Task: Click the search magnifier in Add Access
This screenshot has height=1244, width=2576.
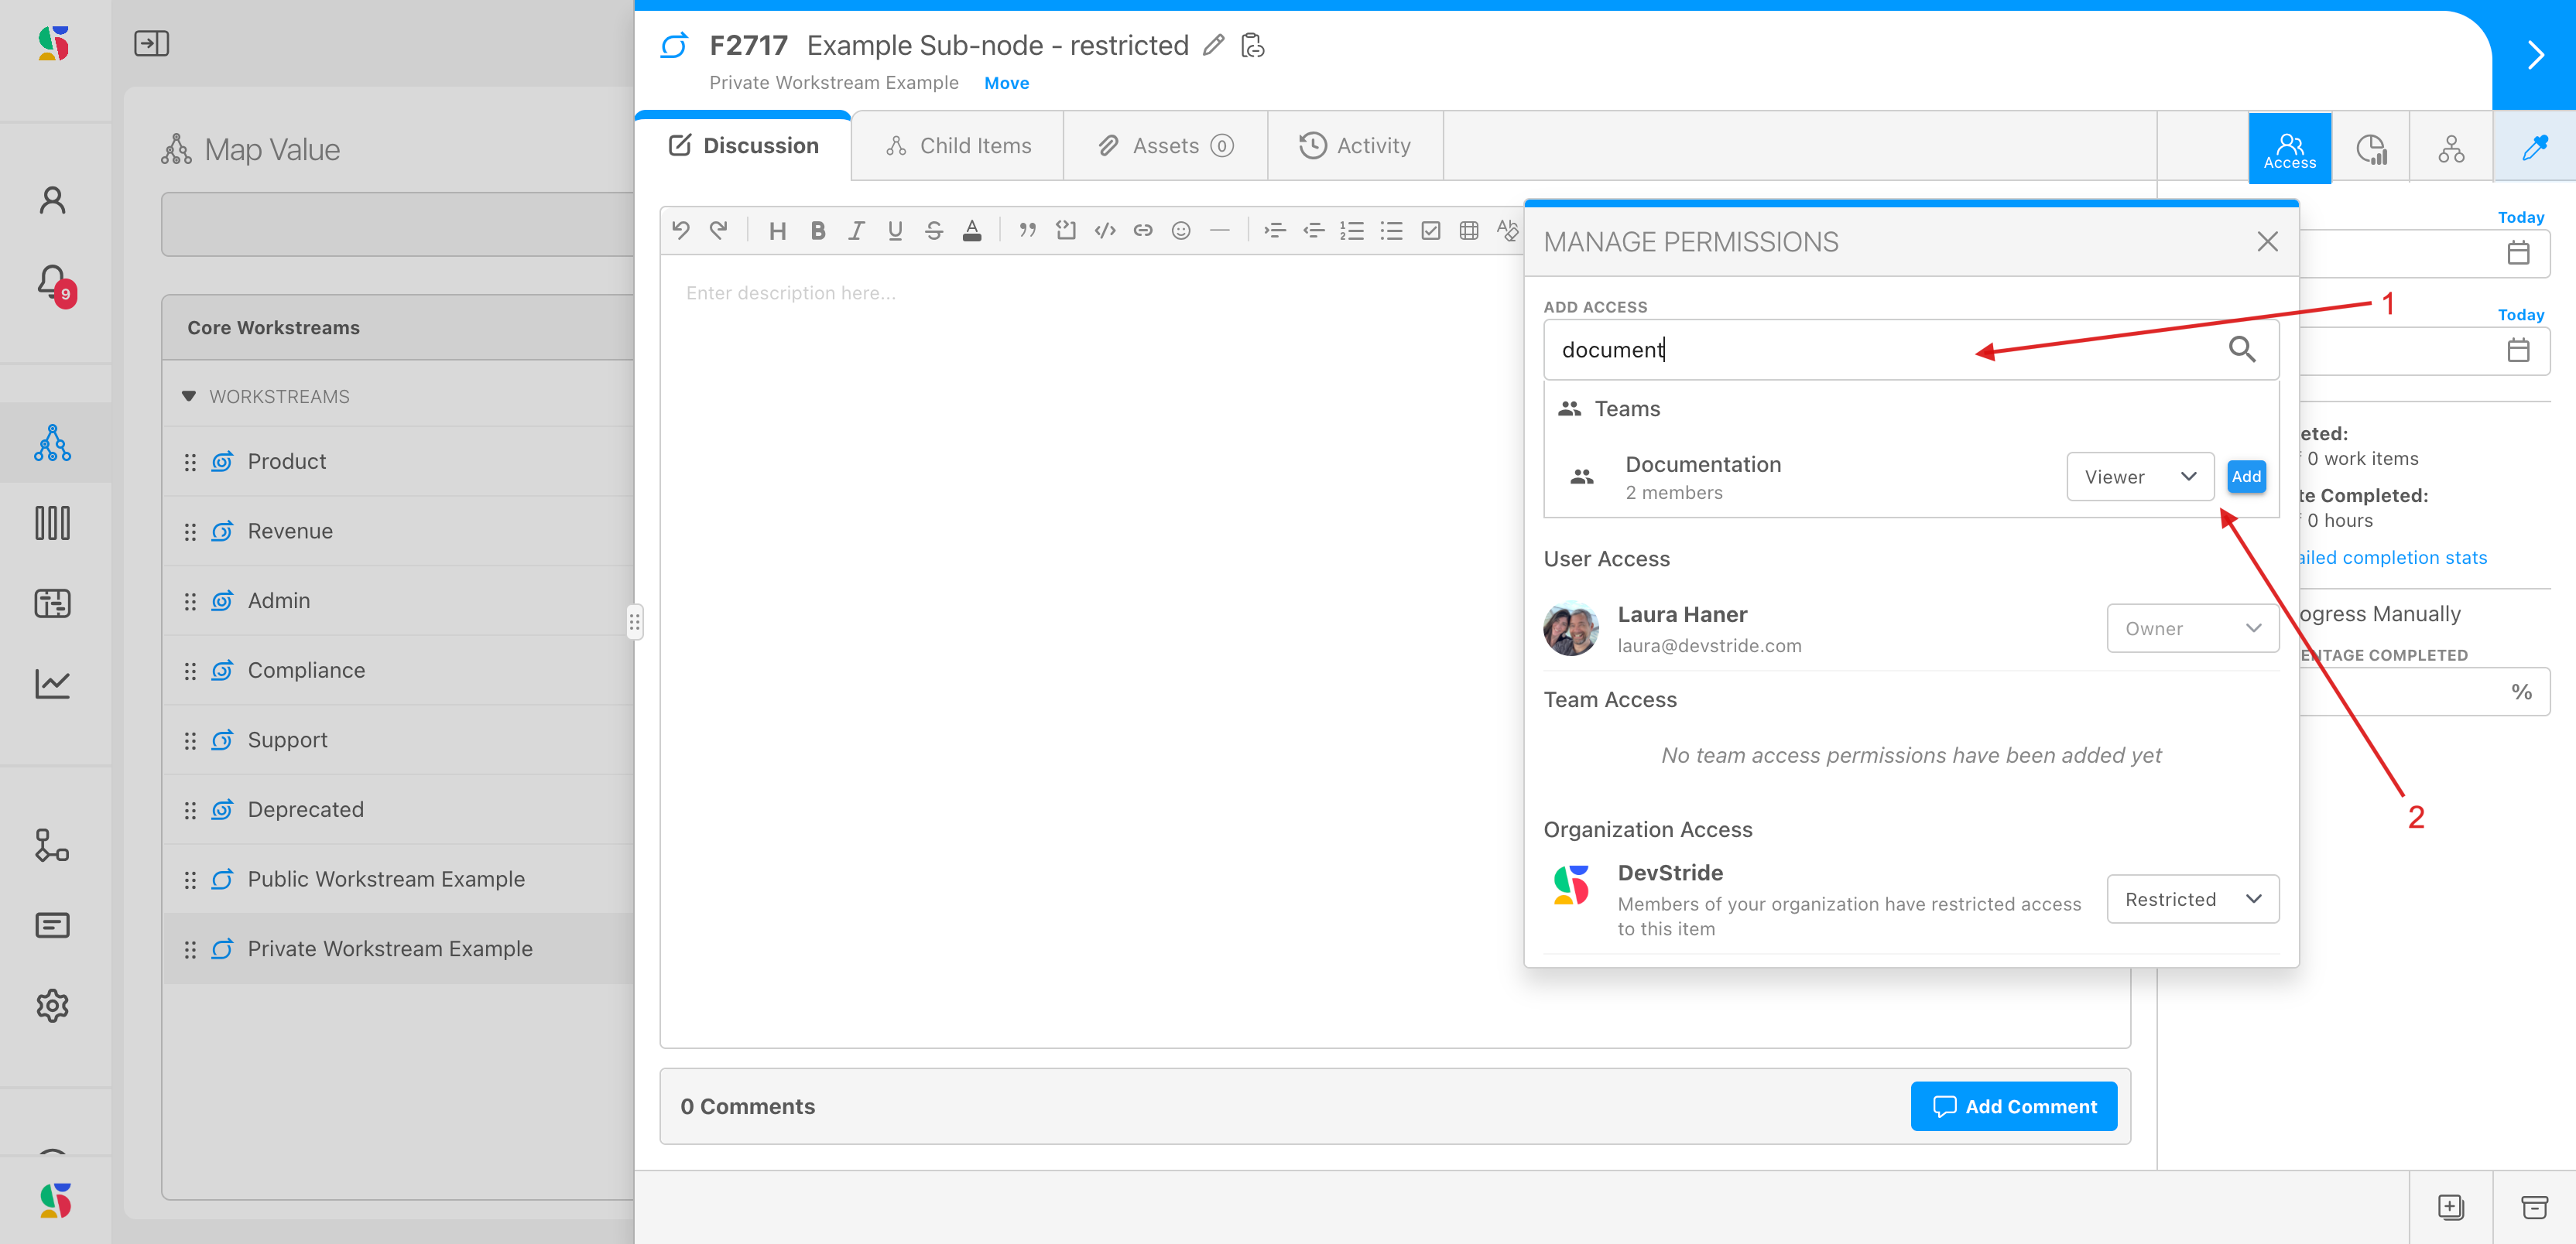Action: (2242, 349)
